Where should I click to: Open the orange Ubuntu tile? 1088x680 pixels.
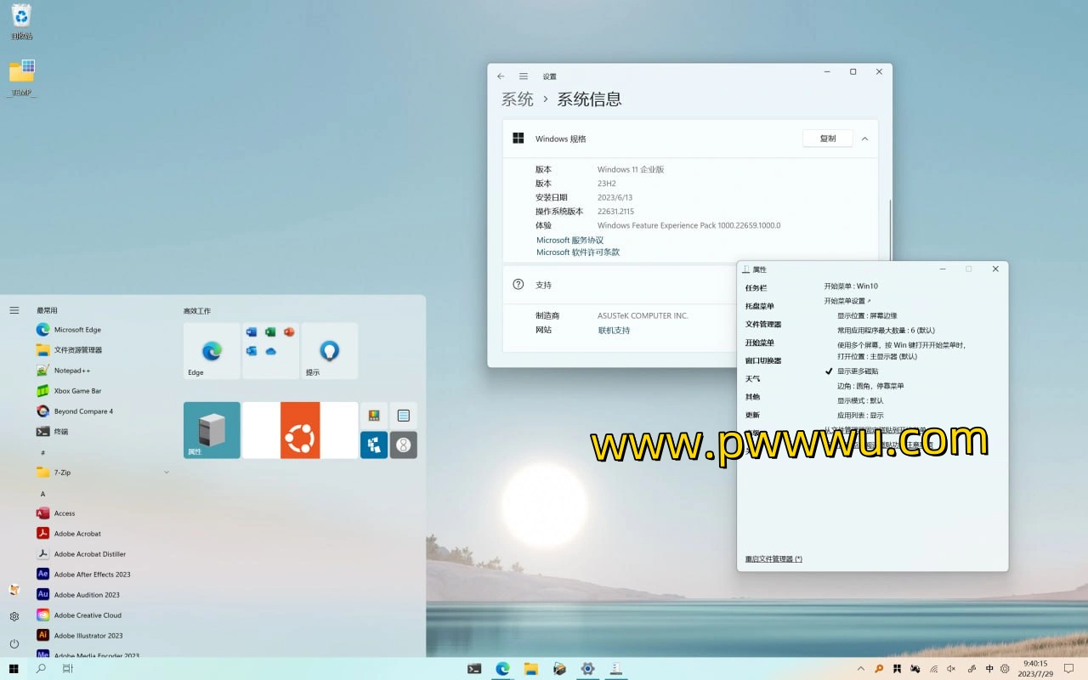[x=300, y=430]
